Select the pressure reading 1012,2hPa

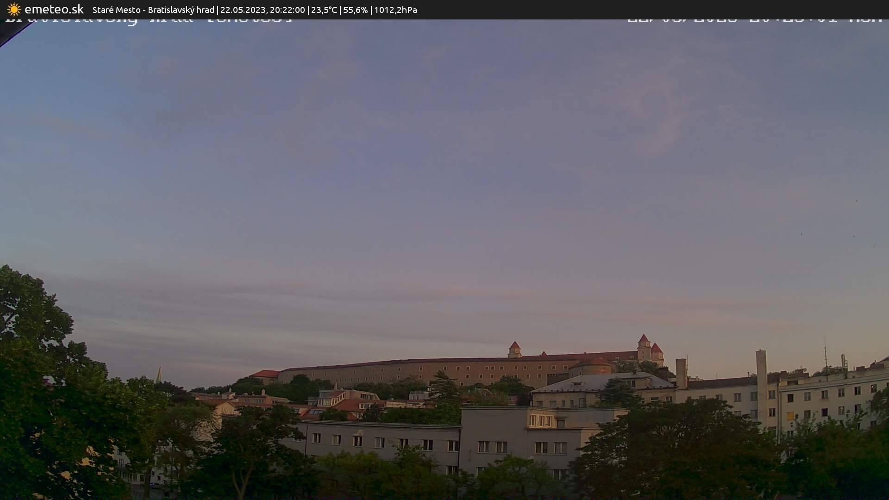coord(394,9)
